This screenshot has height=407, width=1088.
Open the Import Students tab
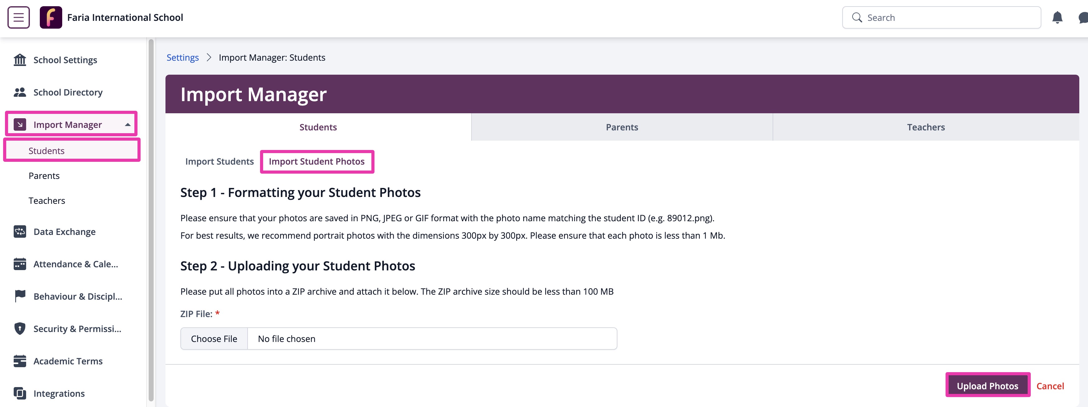point(219,161)
